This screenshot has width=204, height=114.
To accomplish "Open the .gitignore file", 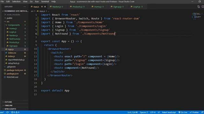I will pyautogui.click(x=11, y=67).
